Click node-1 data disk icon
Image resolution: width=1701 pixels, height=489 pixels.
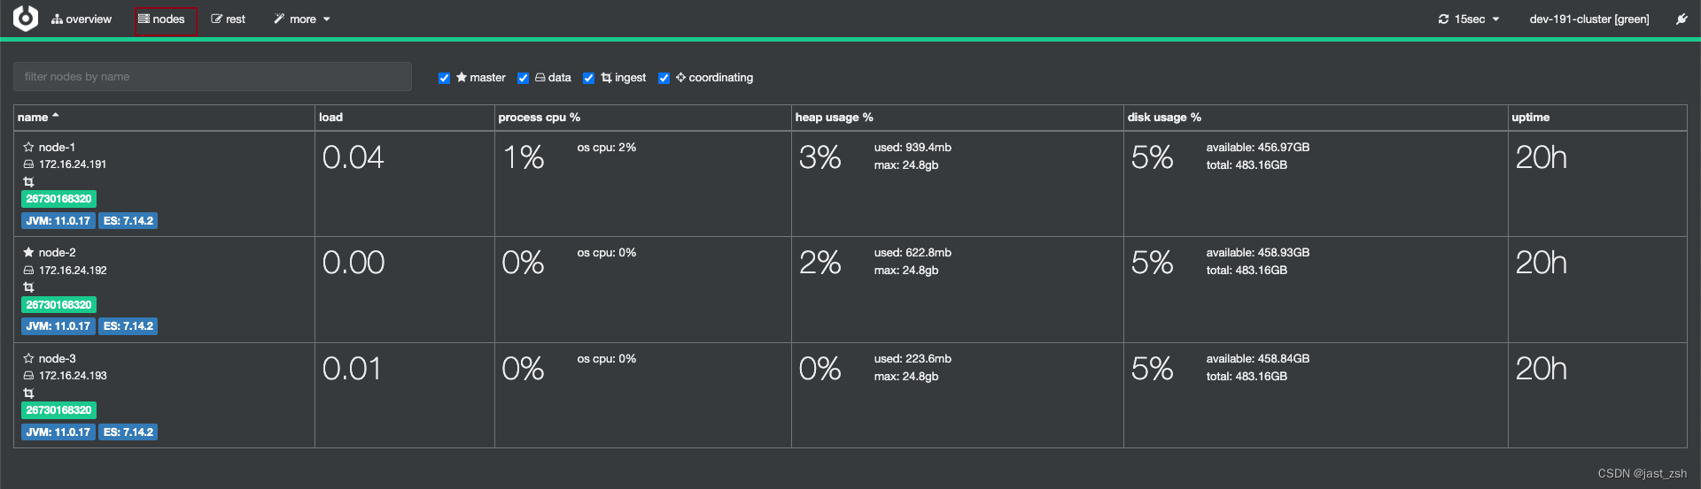coord(28,164)
